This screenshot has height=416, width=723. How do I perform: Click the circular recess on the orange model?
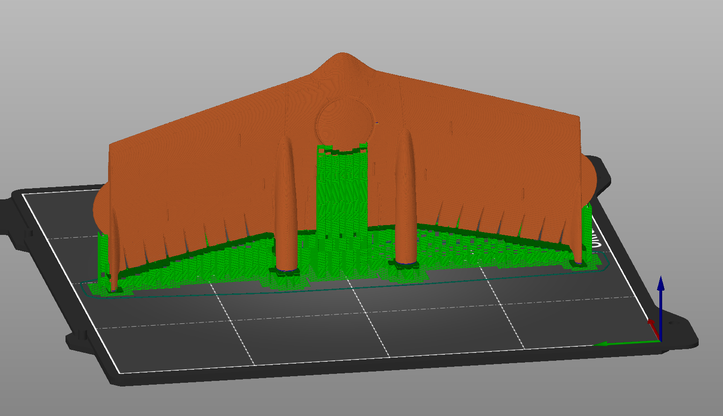pyautogui.click(x=345, y=124)
